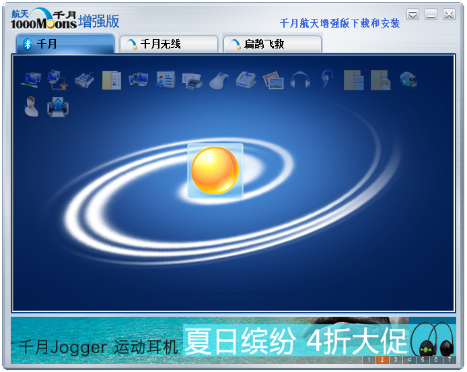The image size is (467, 372).
Task: Minimize the 1000Moons window
Action: 431,14
